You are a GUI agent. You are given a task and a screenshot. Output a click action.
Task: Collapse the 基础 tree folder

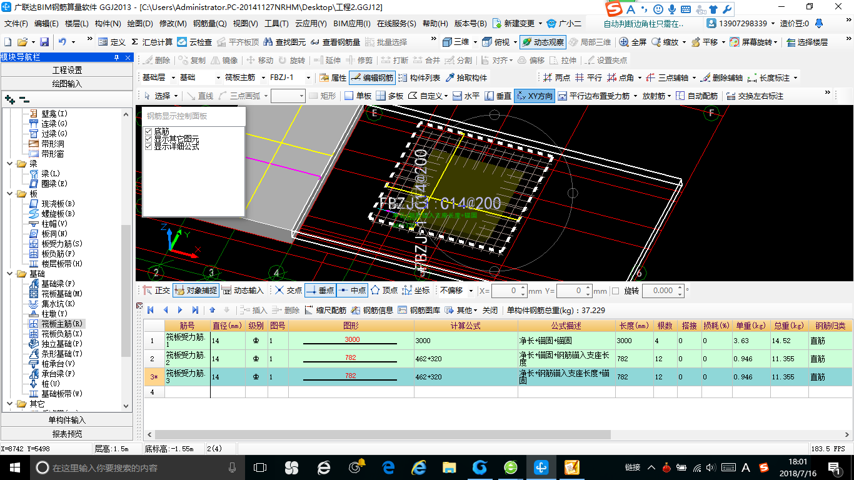pyautogui.click(x=9, y=274)
